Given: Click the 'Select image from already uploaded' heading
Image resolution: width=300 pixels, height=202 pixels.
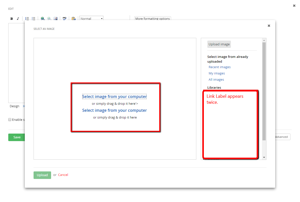Looking at the screenshot, I should [x=228, y=59].
